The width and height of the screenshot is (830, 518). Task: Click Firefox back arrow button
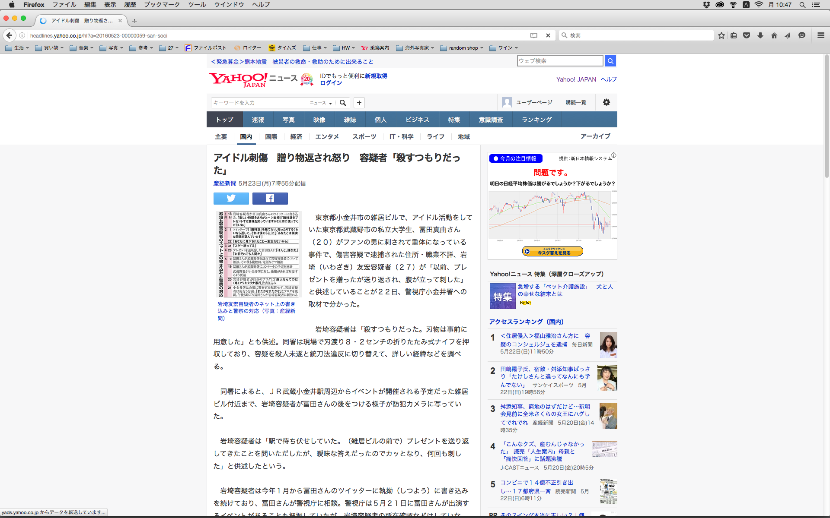(x=9, y=35)
